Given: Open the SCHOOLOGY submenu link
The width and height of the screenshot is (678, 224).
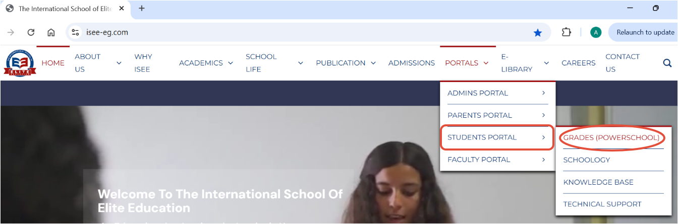Looking at the screenshot, I should pyautogui.click(x=587, y=160).
